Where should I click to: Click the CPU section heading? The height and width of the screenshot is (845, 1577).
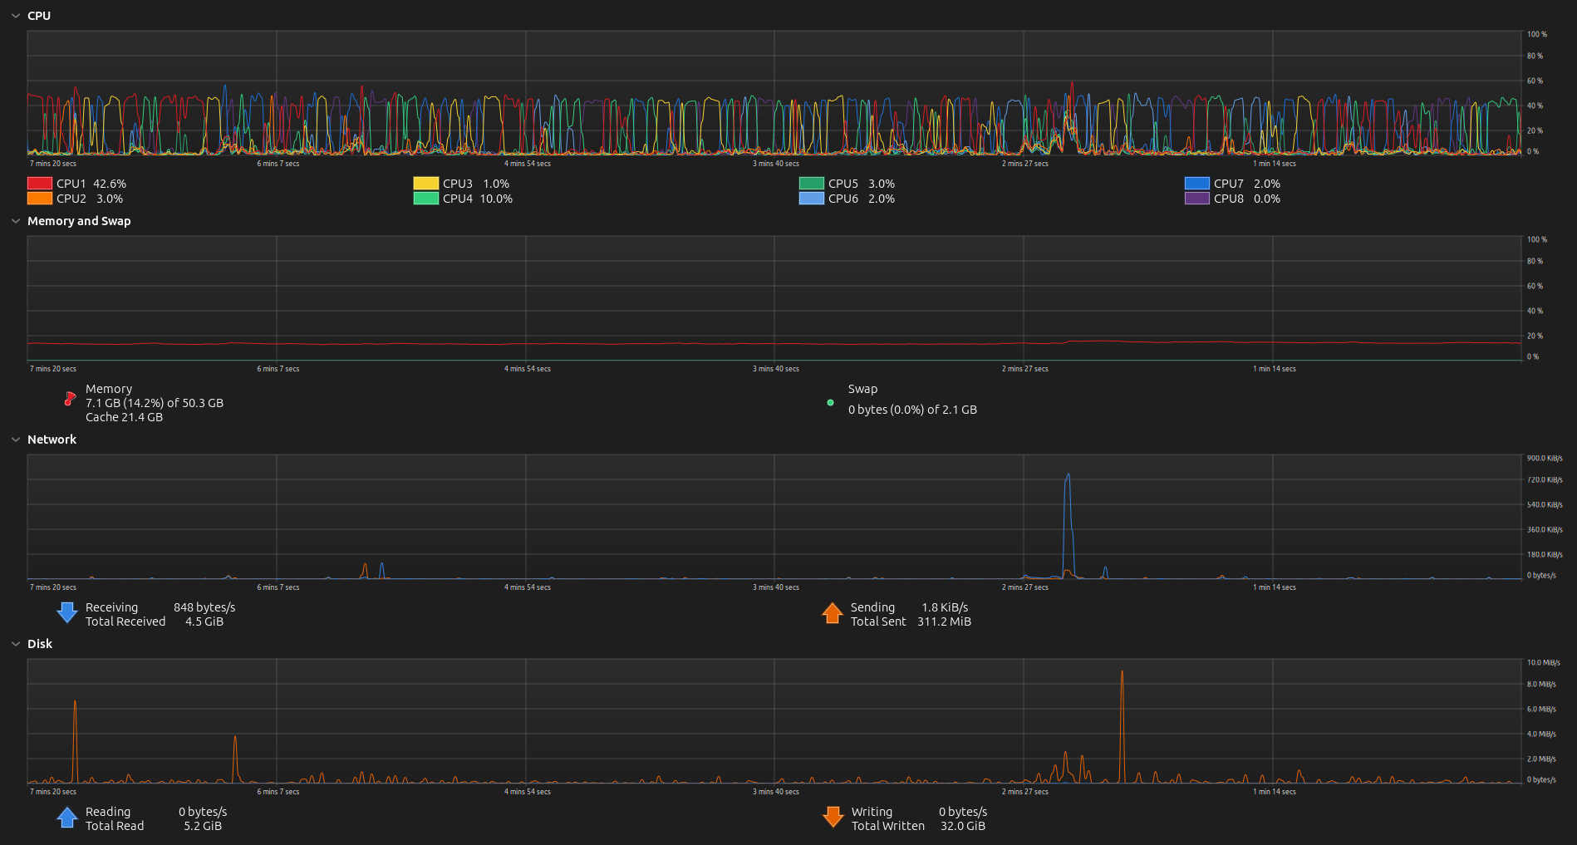pyautogui.click(x=39, y=16)
